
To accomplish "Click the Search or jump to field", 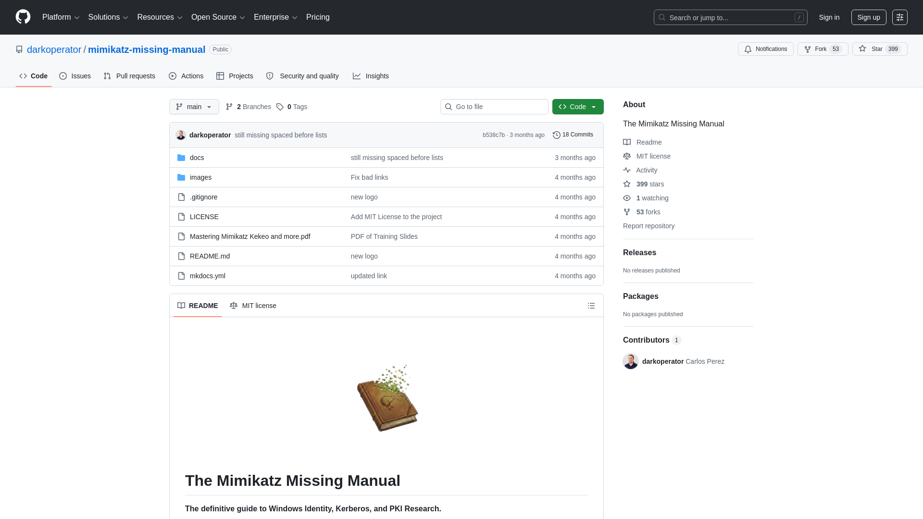I will (x=731, y=17).
